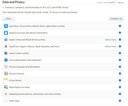Expand Show more for Apple Online and Retail Stores
The width and height of the screenshot is (128, 106).
pos(111,40)
